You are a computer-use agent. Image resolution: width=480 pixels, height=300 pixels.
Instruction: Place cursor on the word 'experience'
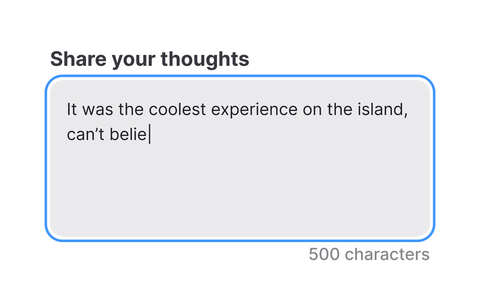coord(254,109)
